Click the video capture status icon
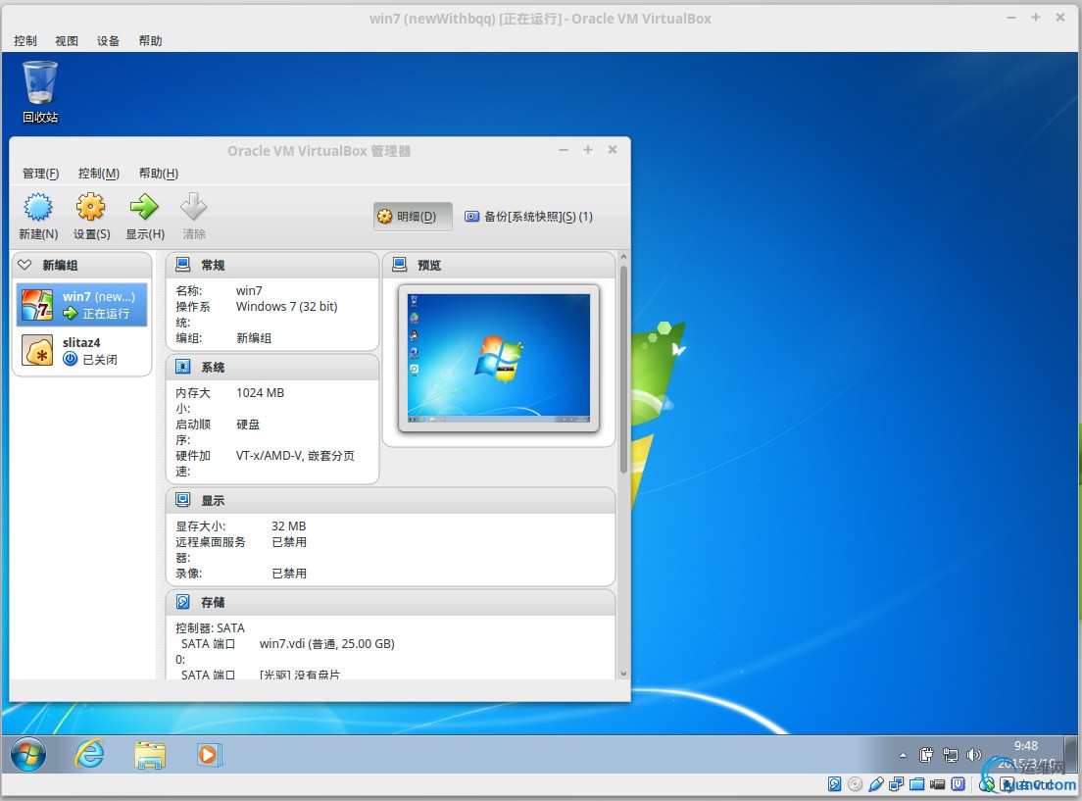This screenshot has height=801, width=1082. click(937, 783)
